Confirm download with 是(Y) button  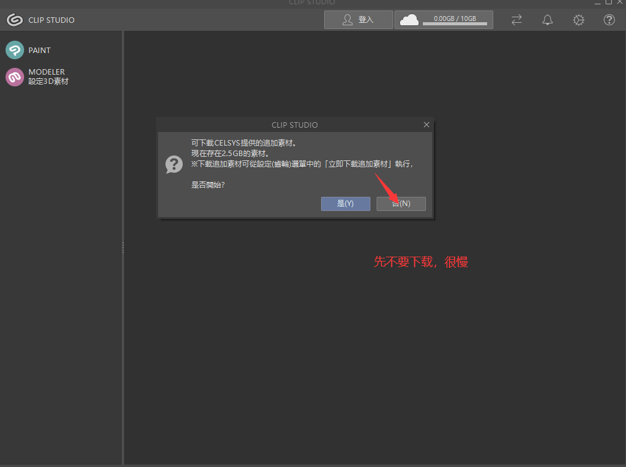[x=345, y=204]
